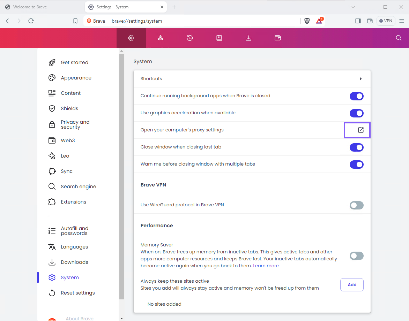The height and width of the screenshot is (321, 409).
Task: Open Bookmarks icon in the top banner
Action: point(219,38)
